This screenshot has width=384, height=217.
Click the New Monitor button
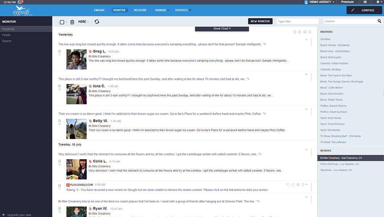click(260, 21)
